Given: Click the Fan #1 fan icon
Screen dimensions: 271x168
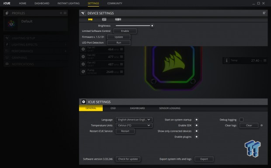Looking at the screenshot, I should tap(83, 49).
